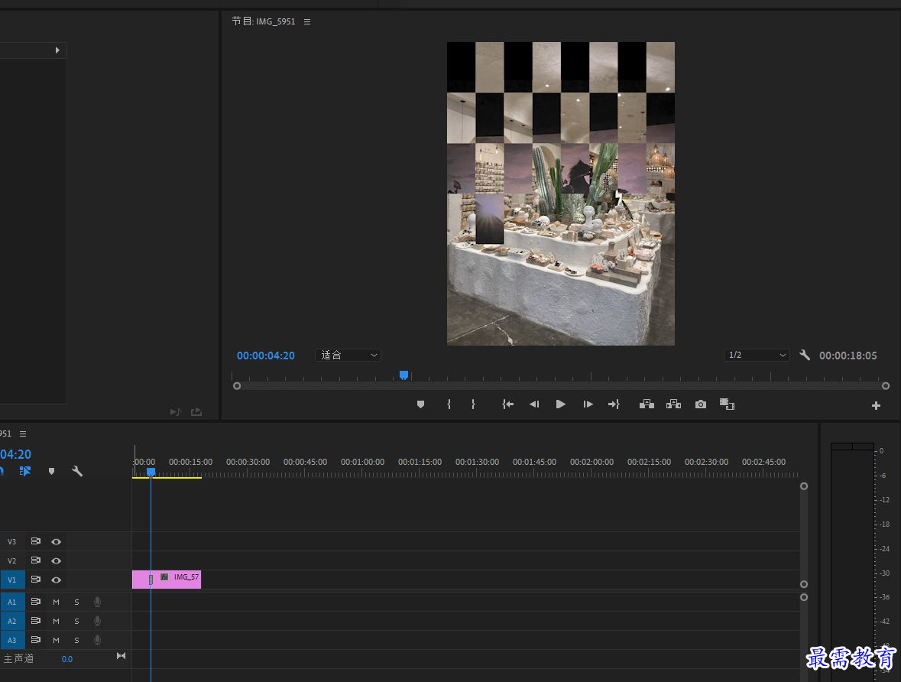
Task: Open timeline panel menu icon
Action: click(23, 434)
